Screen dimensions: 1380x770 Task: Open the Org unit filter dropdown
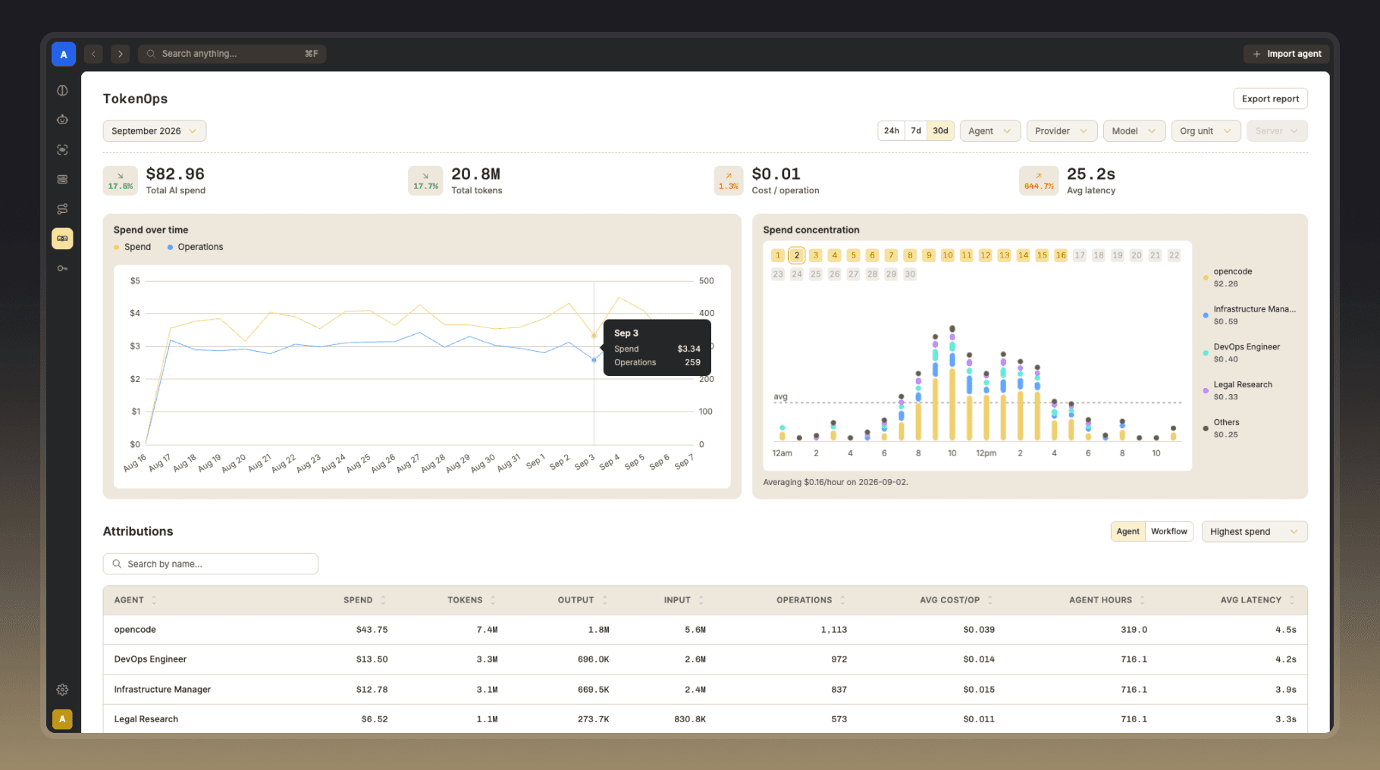1206,131
